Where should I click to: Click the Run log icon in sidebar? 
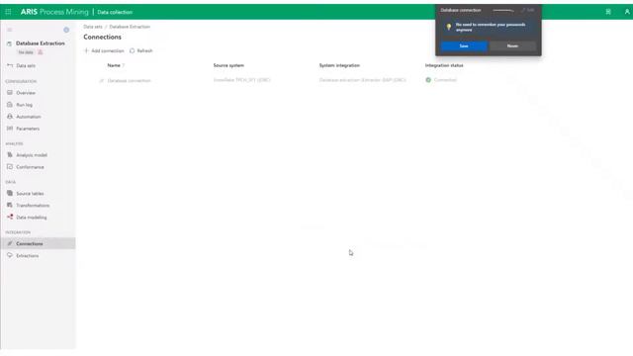click(10, 105)
